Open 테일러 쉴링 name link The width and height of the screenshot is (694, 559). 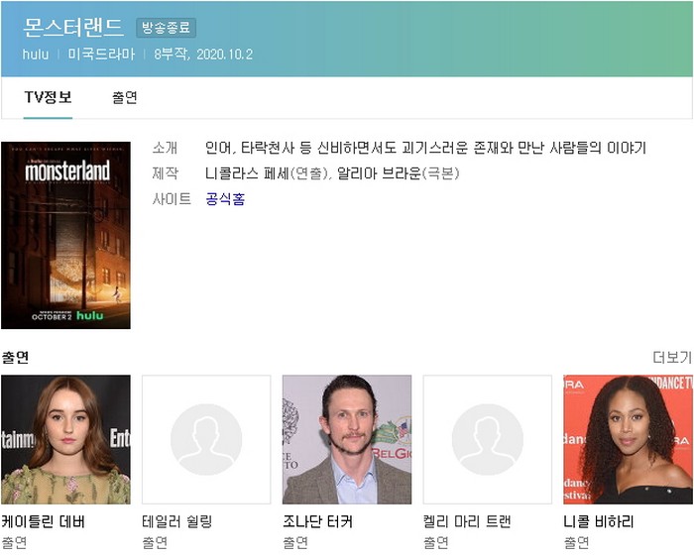(x=177, y=521)
